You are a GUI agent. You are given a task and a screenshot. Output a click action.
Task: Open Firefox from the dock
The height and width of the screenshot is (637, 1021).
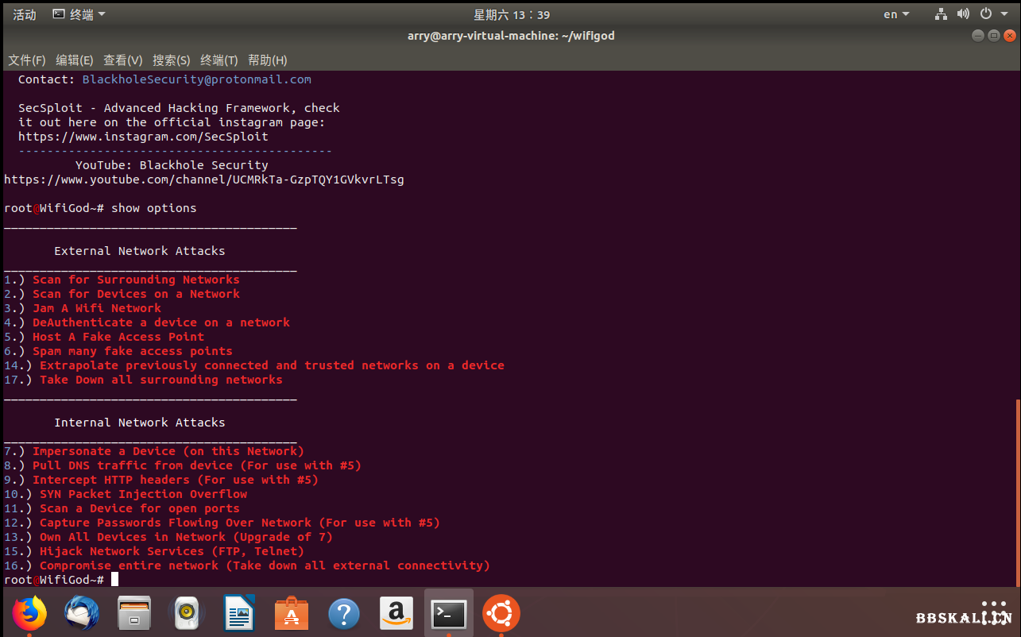coord(29,613)
